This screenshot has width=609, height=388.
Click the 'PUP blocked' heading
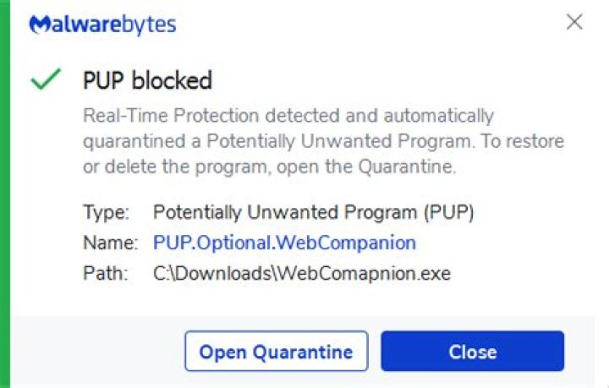(147, 80)
